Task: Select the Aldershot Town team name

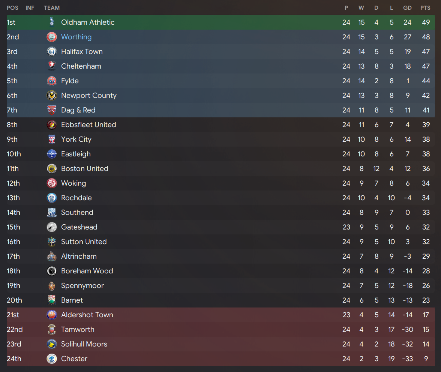Action: click(87, 315)
